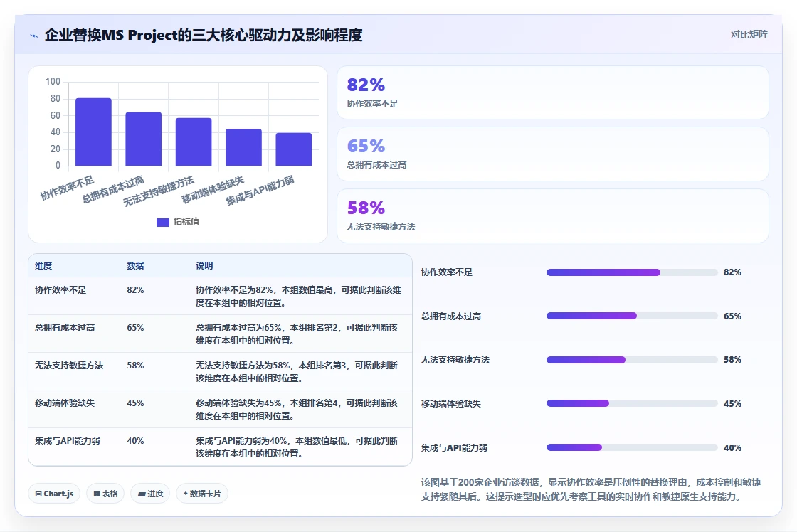Click the summary paragraph starting 该图基于200家
This screenshot has height=532, width=797.
[591, 489]
